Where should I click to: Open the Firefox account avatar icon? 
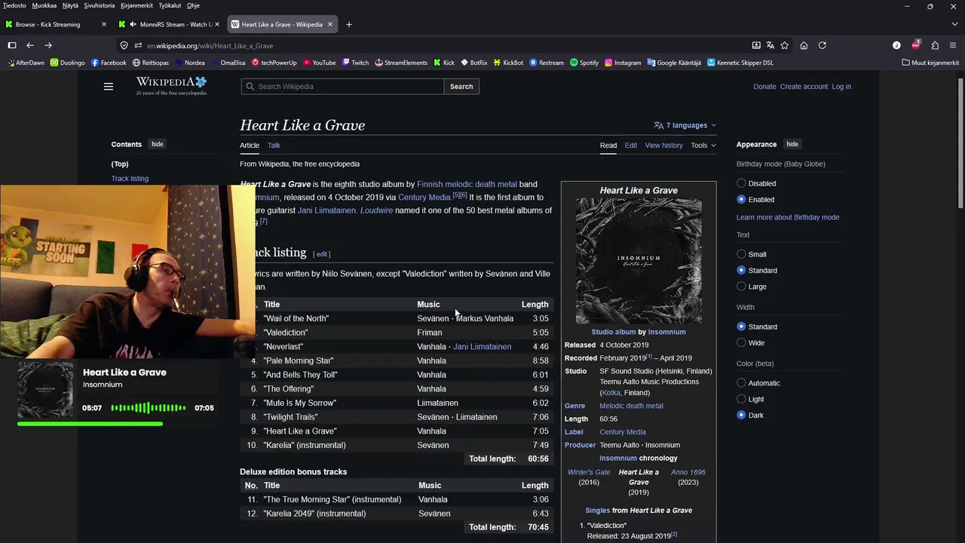tap(896, 45)
